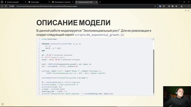Click the ОПИСАНИЕ МОДЕЛИ heading
Image resolution: width=191 pixels, height=107 pixels.
point(73,23)
